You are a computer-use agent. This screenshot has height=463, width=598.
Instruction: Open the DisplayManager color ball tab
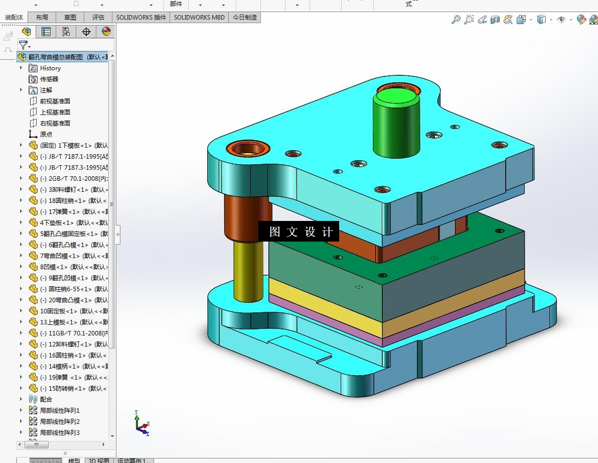pos(106,31)
